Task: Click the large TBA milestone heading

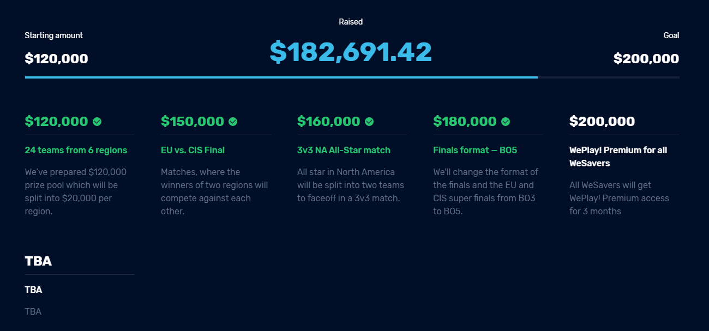Action: pyautogui.click(x=38, y=261)
